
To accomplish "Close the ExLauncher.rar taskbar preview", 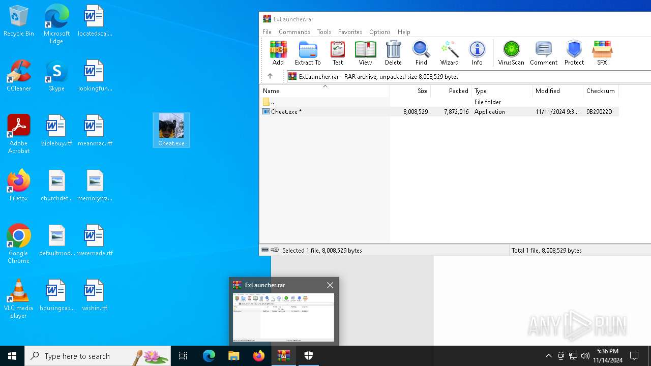I will 330,285.
